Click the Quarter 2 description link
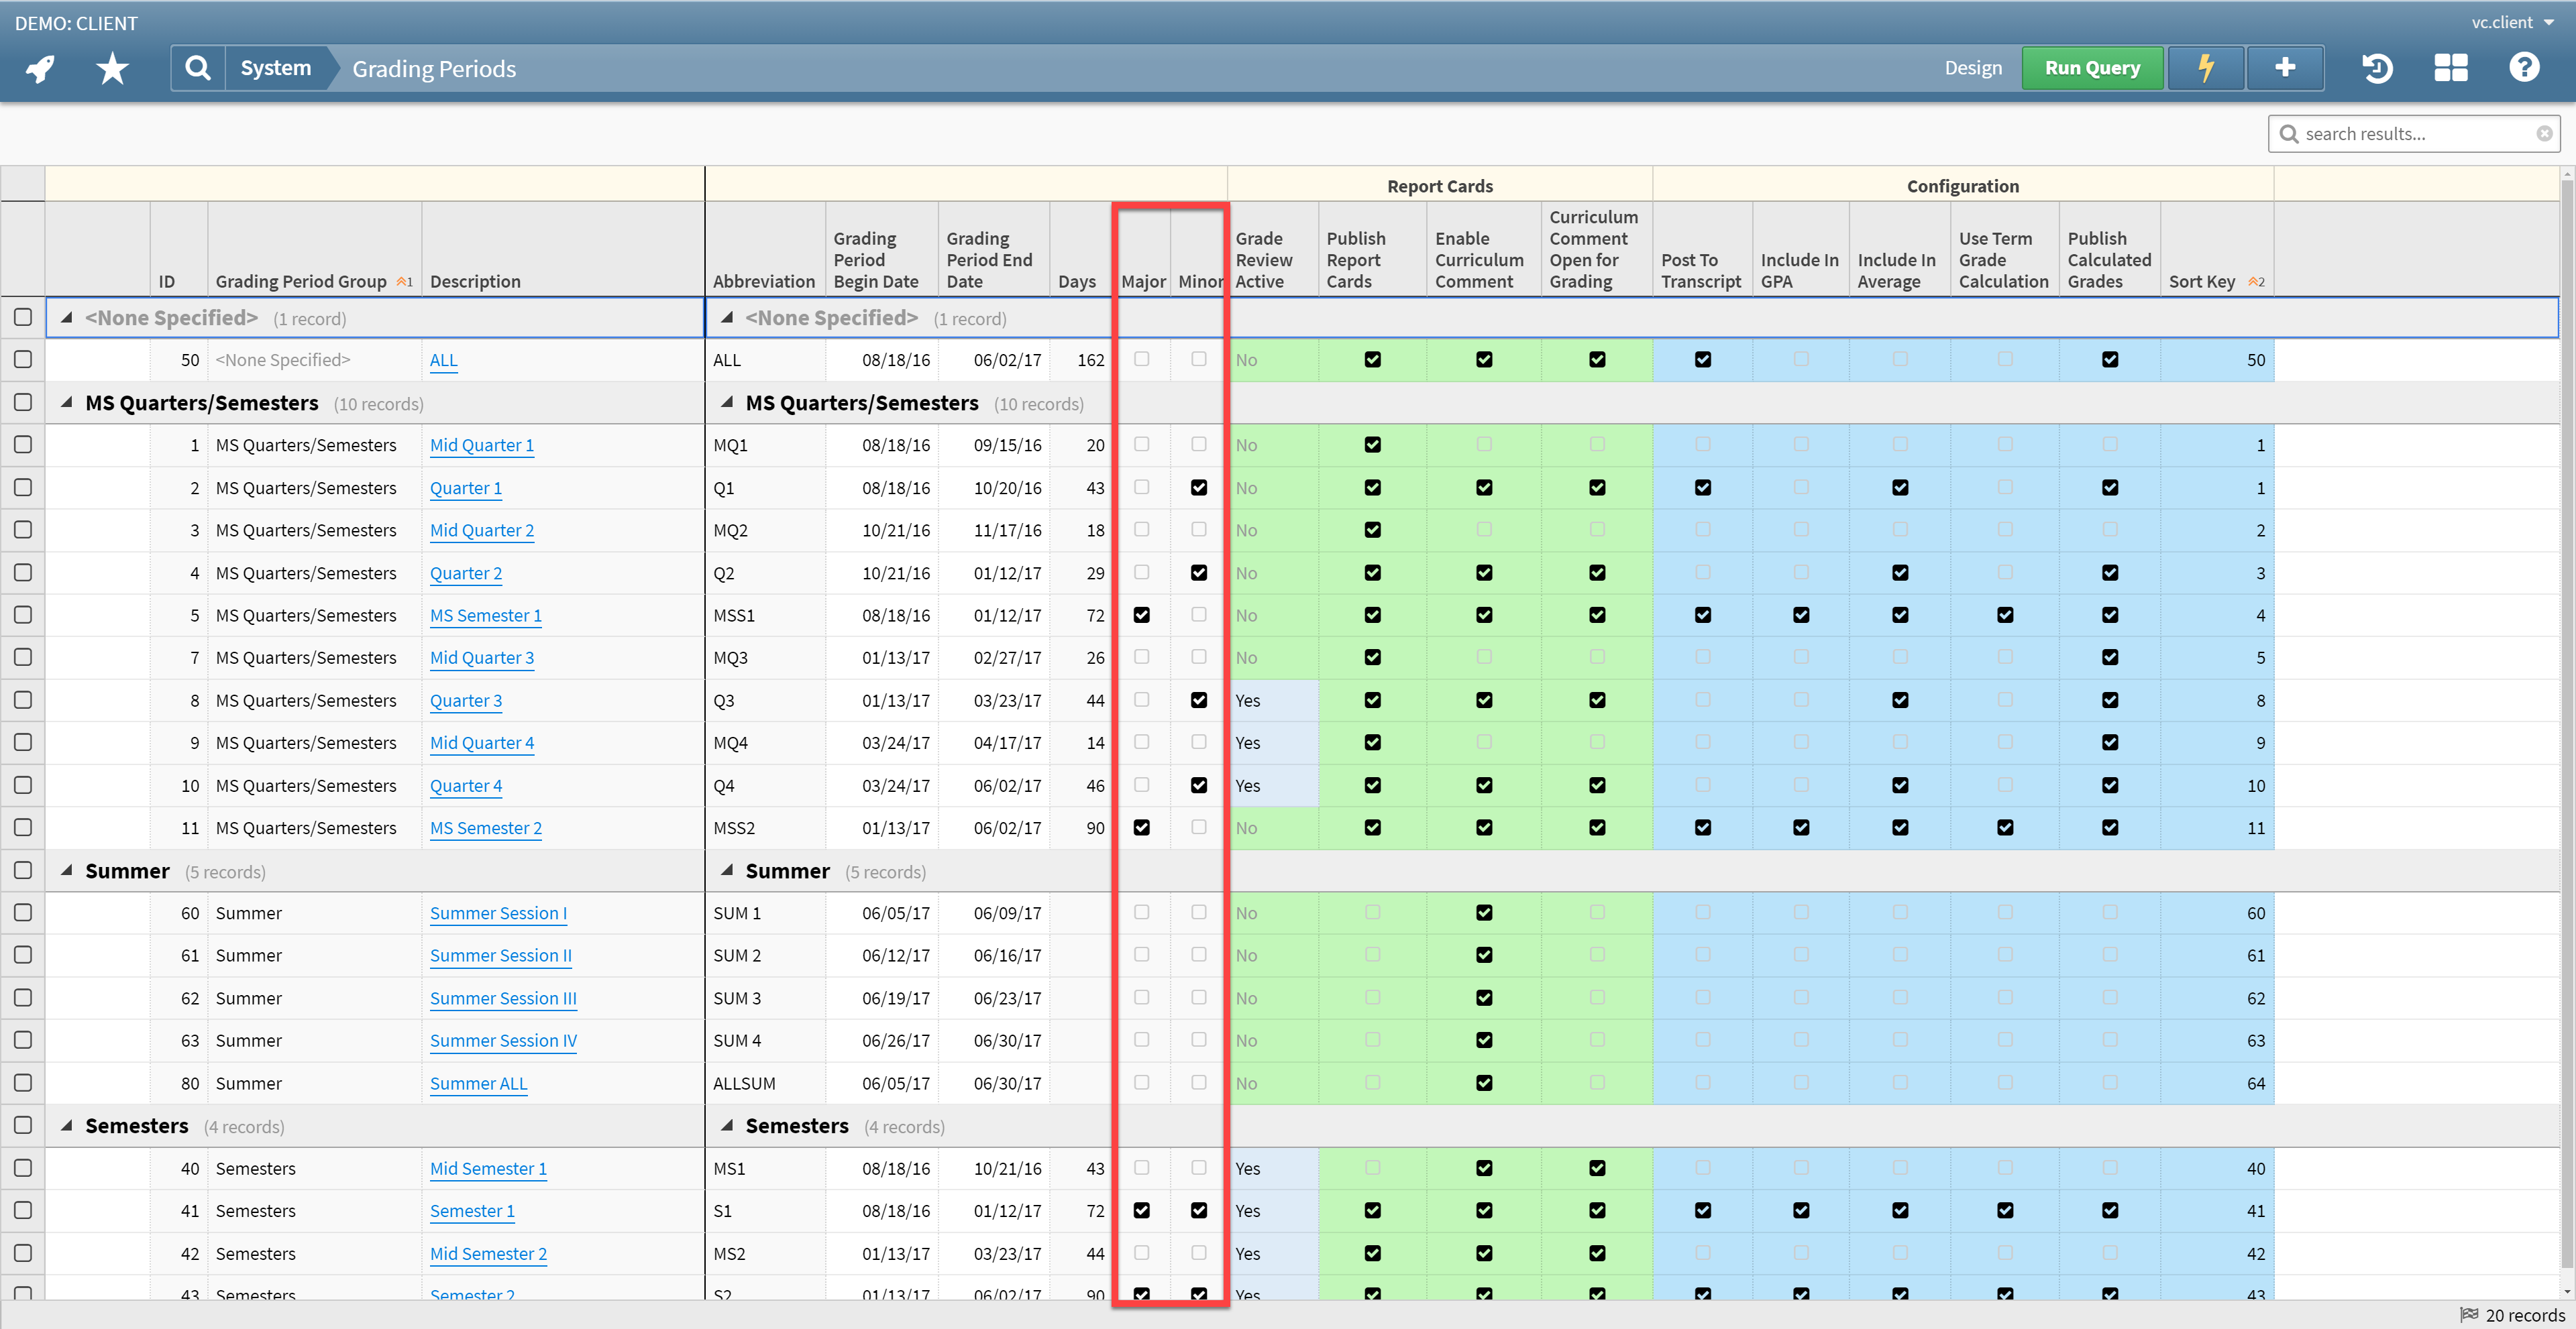 click(x=466, y=573)
